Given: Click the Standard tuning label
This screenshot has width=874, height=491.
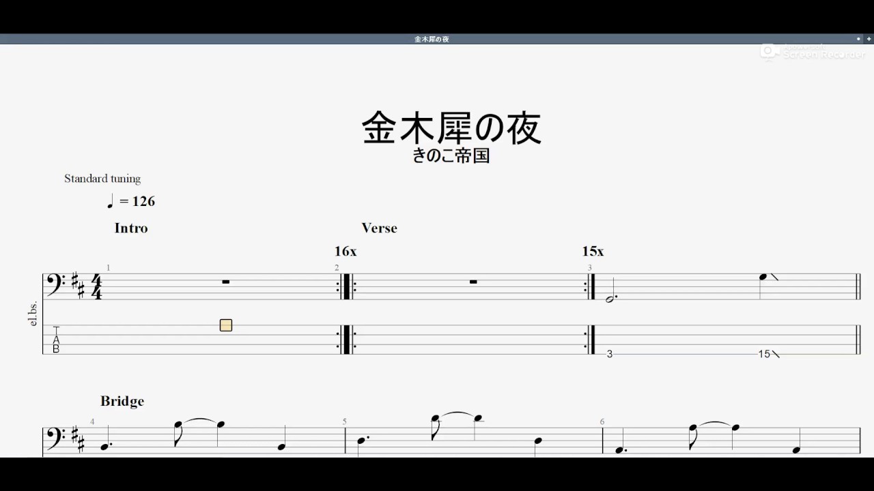Looking at the screenshot, I should point(102,179).
